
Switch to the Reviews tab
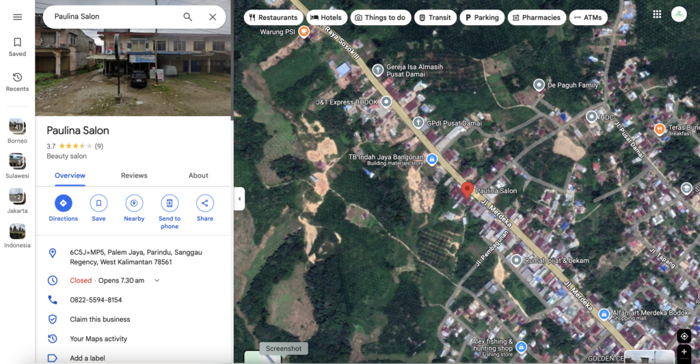tap(134, 176)
